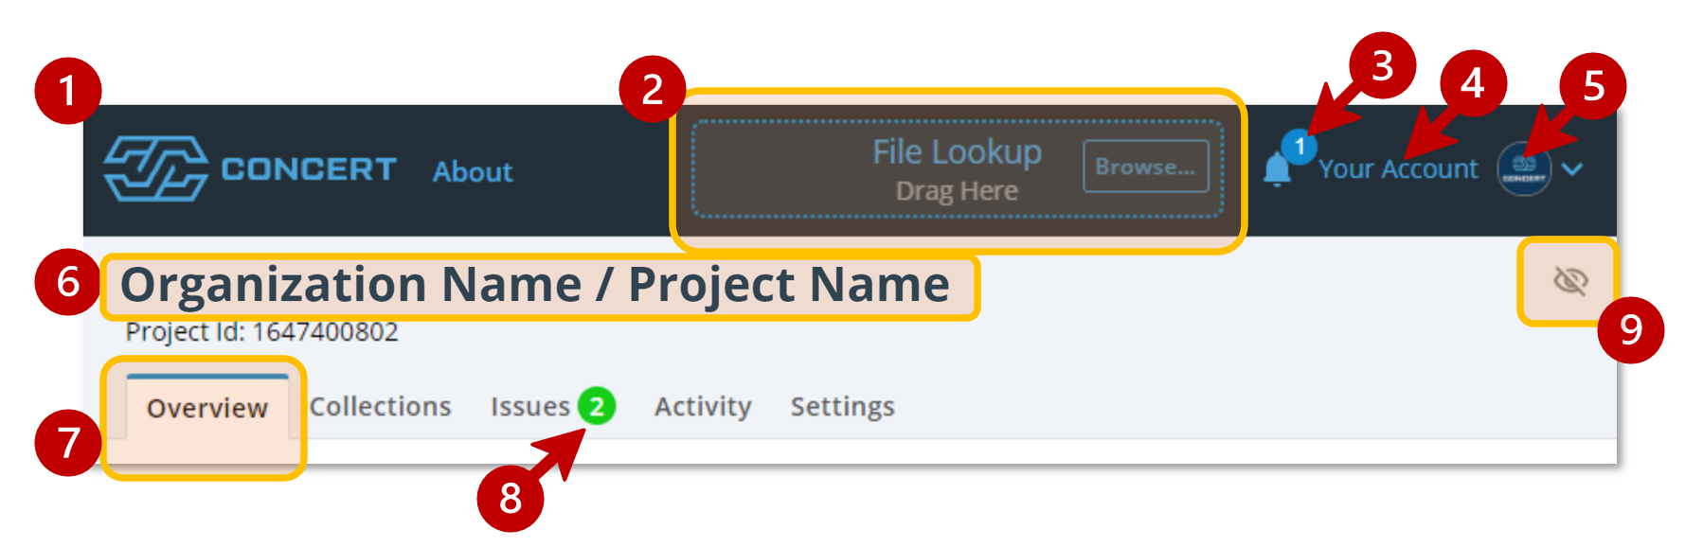Open the Settings tab

[x=842, y=407]
